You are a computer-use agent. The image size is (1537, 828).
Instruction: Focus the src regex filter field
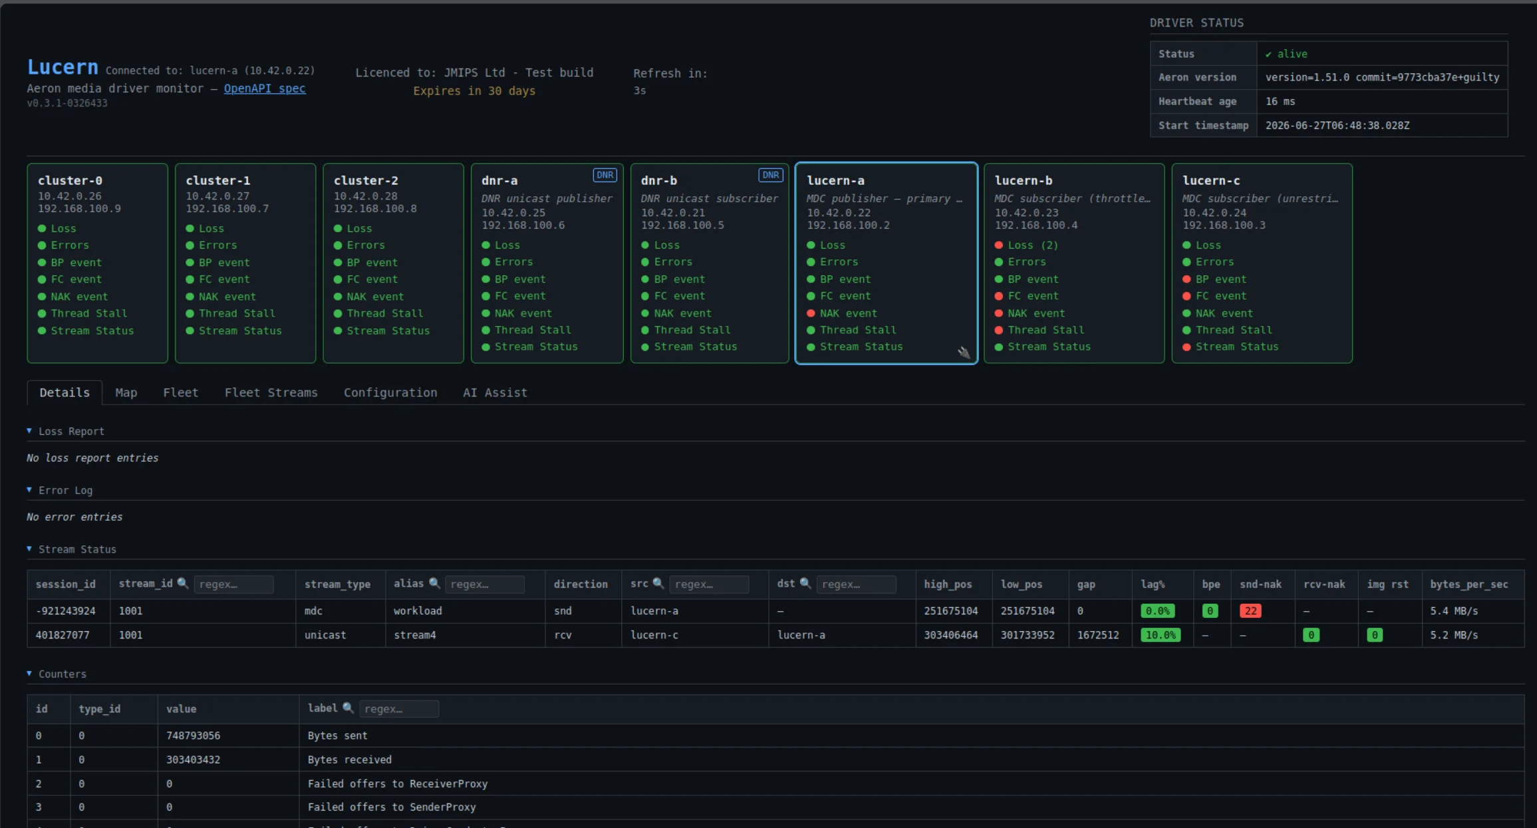[x=709, y=584]
